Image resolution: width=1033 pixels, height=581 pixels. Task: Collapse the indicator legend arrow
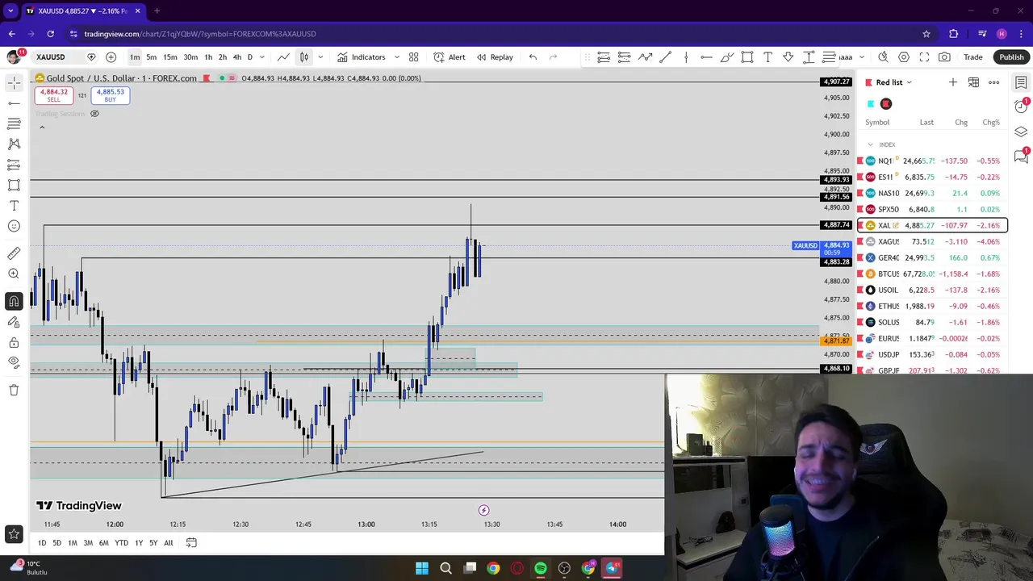tap(42, 127)
